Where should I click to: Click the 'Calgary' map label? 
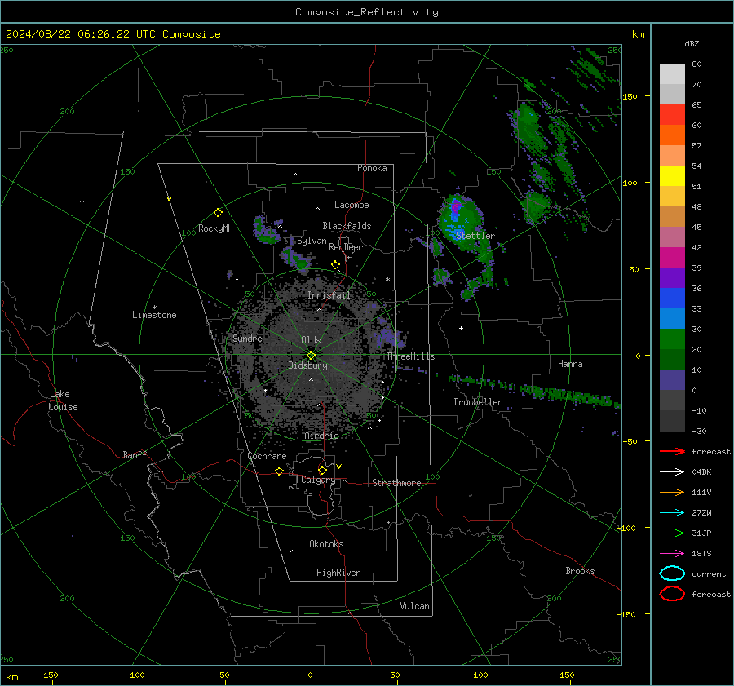[x=318, y=480]
